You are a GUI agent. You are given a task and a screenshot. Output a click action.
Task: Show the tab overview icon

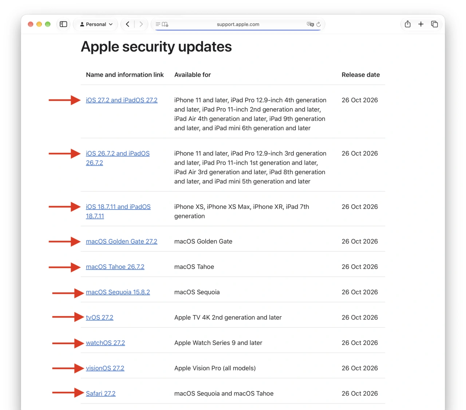[434, 24]
